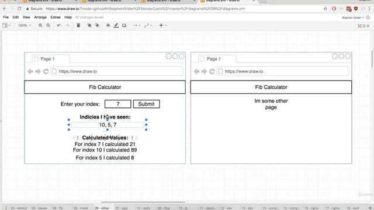Switch to the '05 - issues' page tab
374x210 pixels.
click(x=39, y=208)
